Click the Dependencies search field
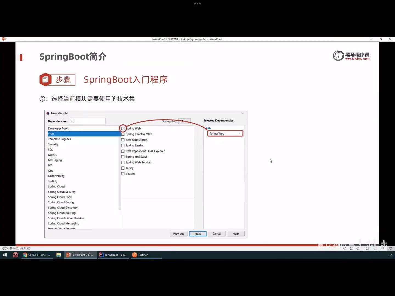Screen dimensions: 395x296 click(87, 121)
